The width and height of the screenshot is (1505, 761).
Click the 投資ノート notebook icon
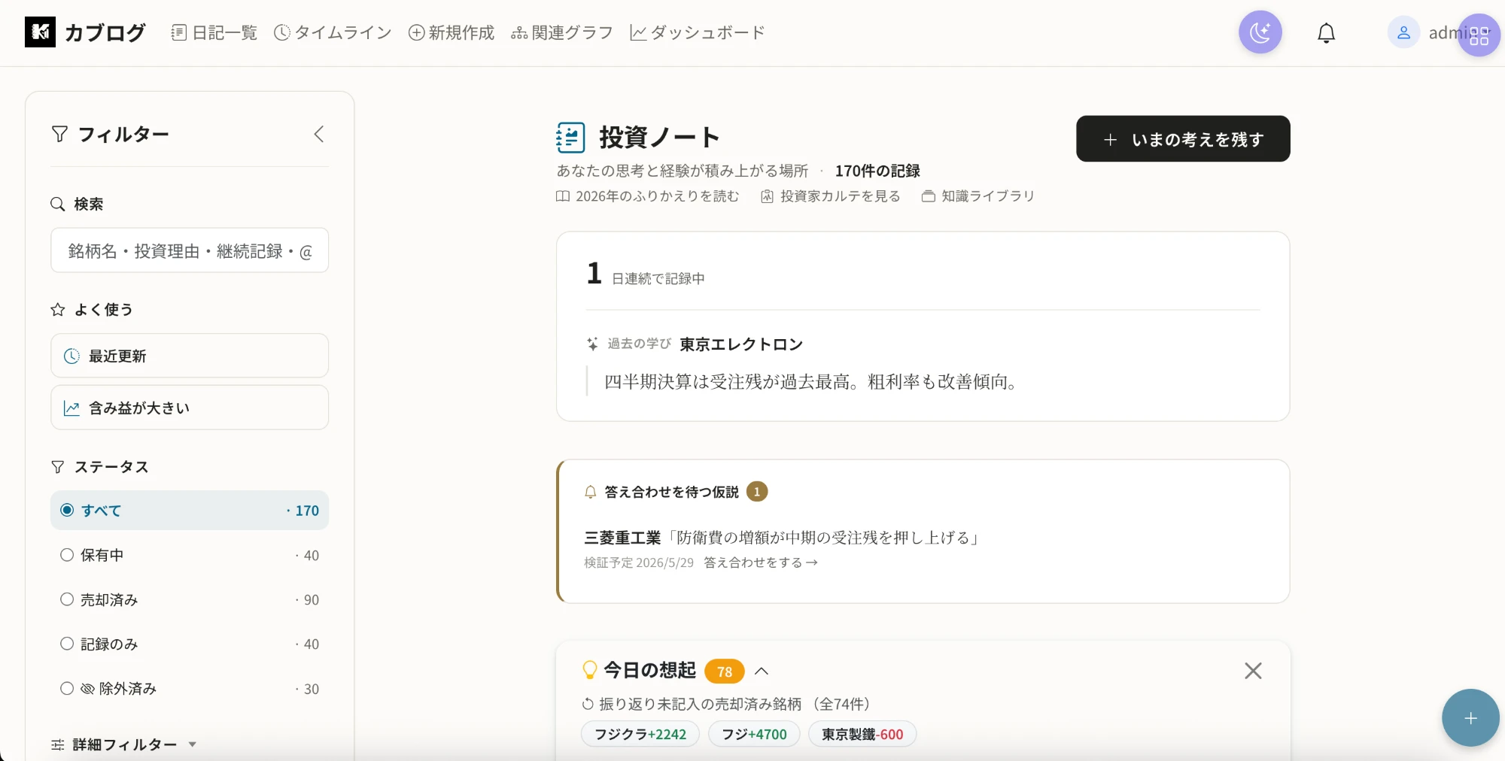[570, 138]
